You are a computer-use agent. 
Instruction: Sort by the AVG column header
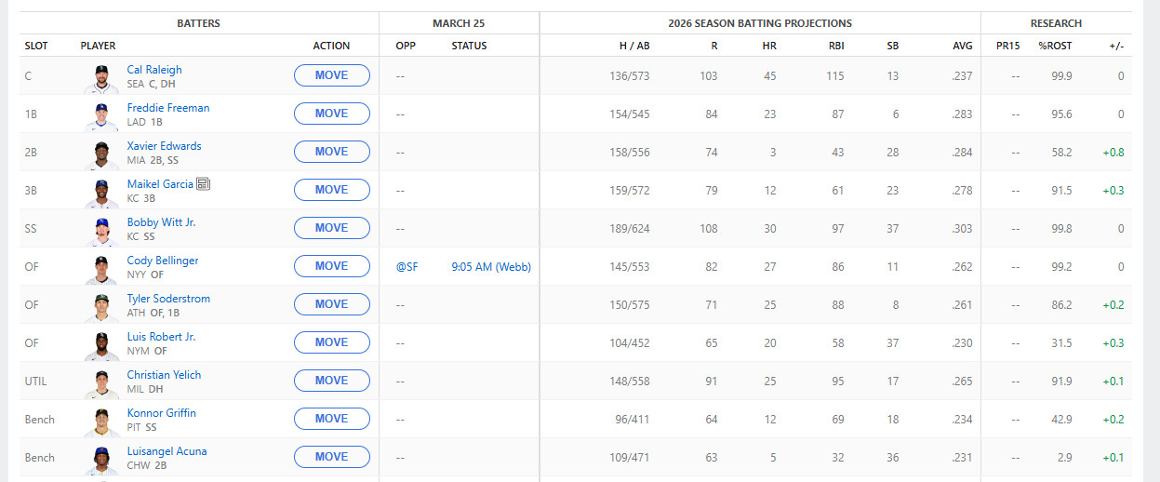(962, 46)
